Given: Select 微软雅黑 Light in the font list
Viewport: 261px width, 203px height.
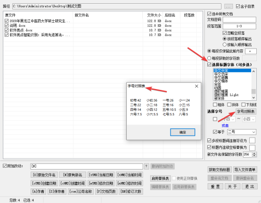Looking at the screenshot, I should [x=232, y=95].
